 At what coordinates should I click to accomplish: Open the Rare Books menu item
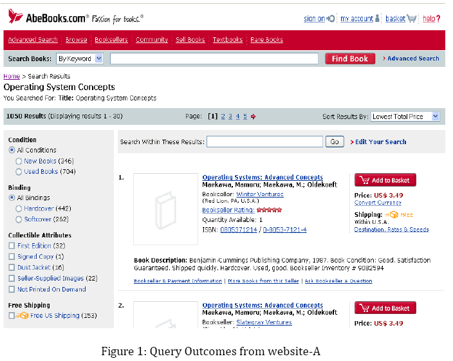point(266,39)
